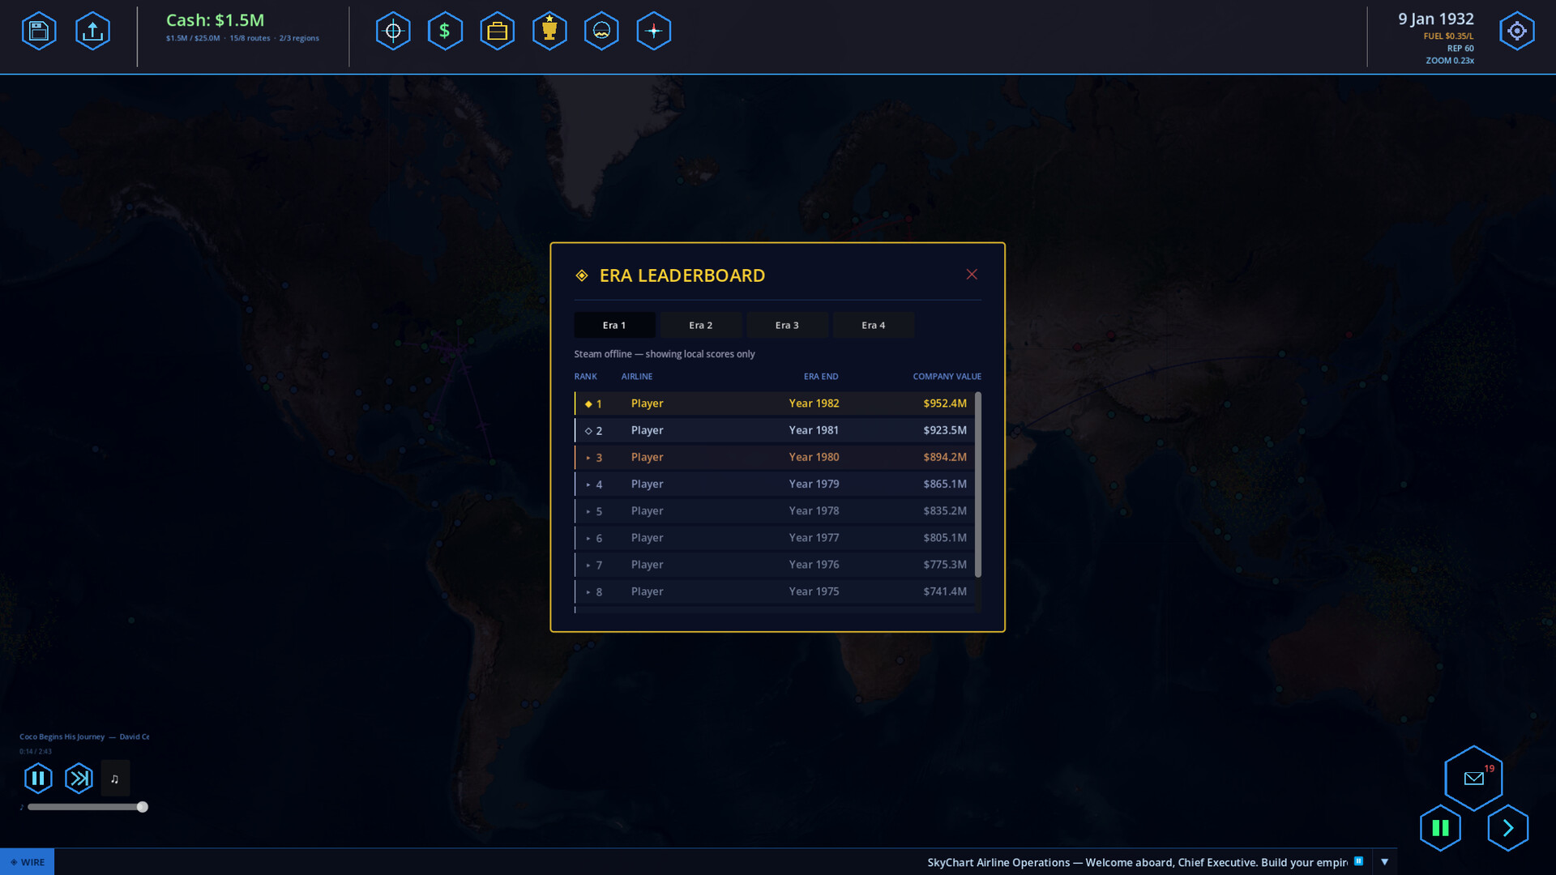Viewport: 1556px width, 875px height.
Task: Toggle the music note button
Action: click(115, 779)
